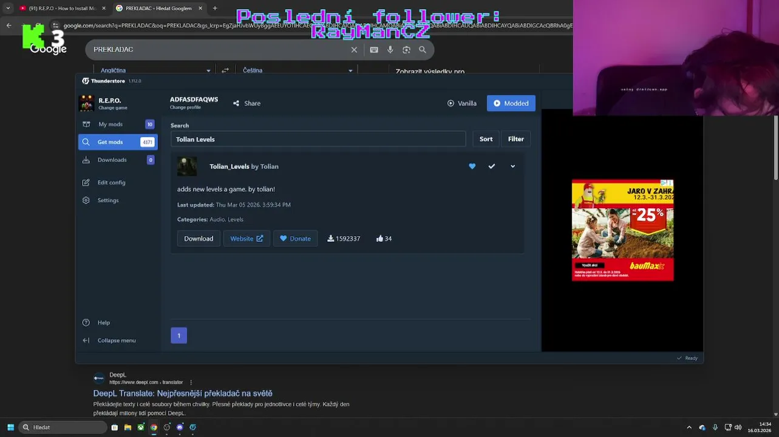Open Google search by image lens
This screenshot has height=437, width=779.
point(406,50)
